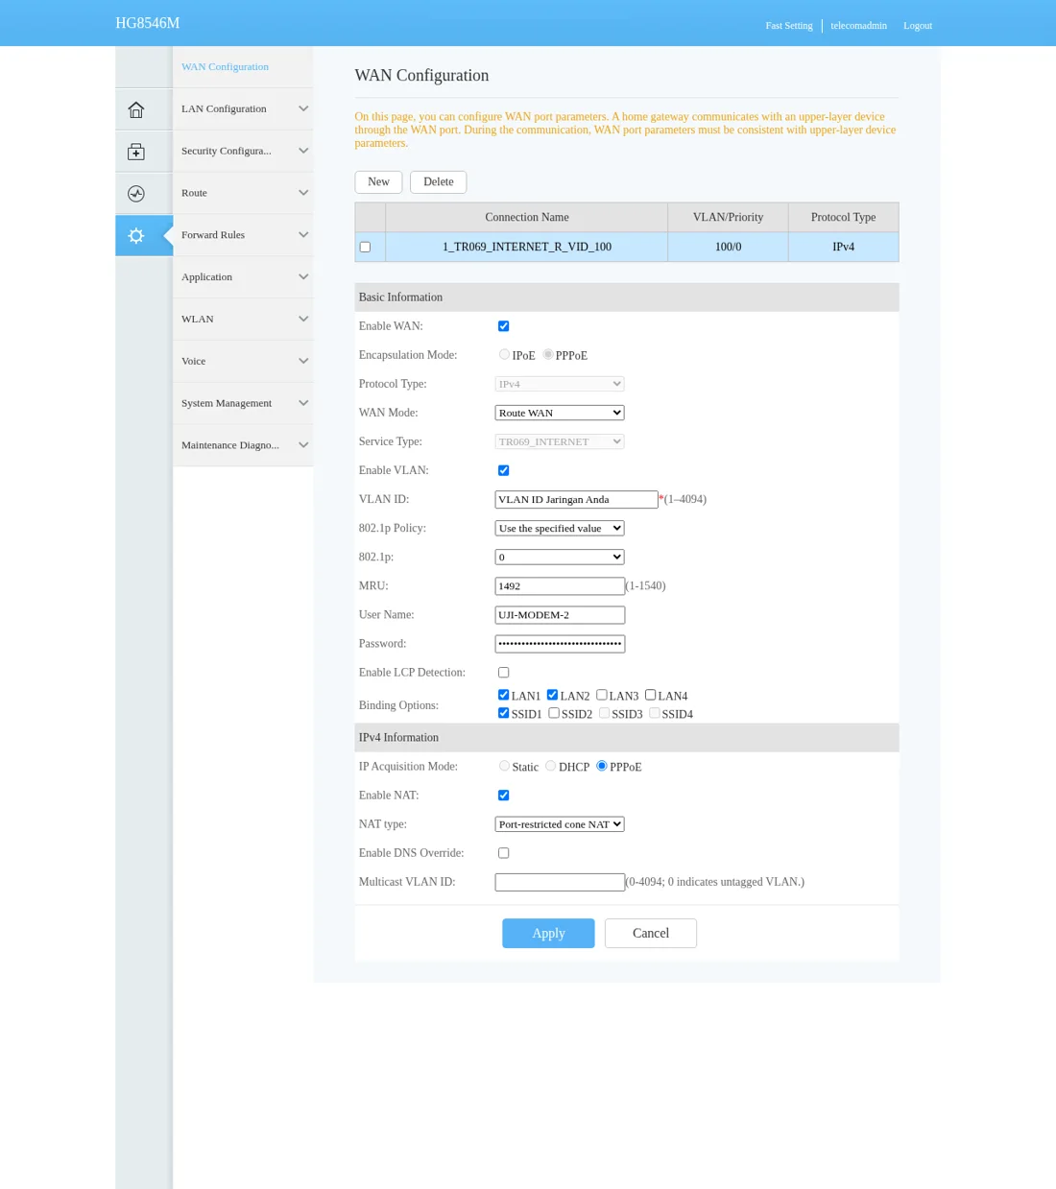Click the Fast Setting link

click(789, 26)
